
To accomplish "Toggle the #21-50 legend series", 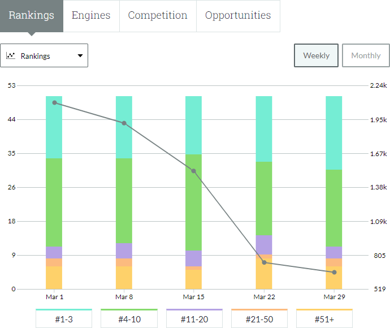I will pos(259,319).
